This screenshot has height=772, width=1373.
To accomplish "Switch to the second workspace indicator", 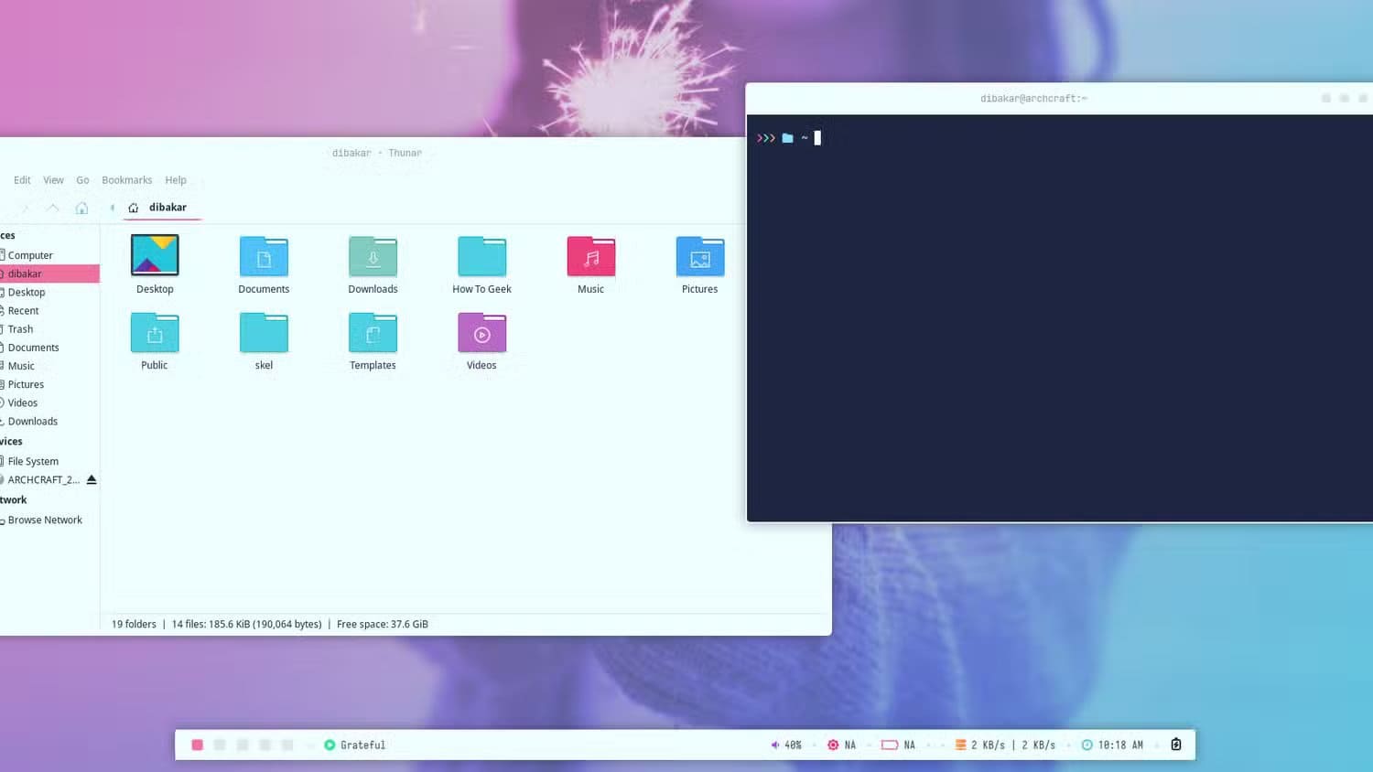I will tap(220, 745).
